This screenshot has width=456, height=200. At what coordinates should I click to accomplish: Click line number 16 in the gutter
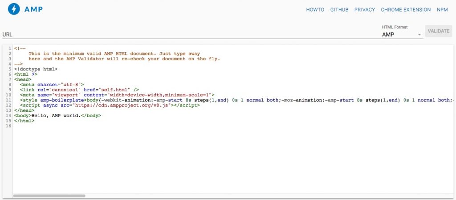(x=8, y=126)
